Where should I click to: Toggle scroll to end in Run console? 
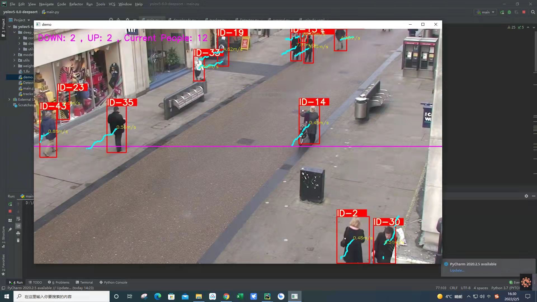click(18, 226)
